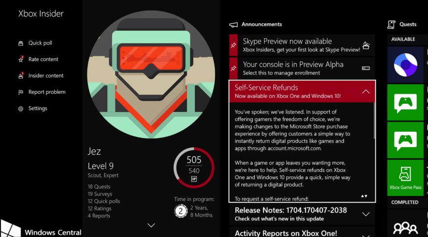Open the Xbox Game Pass quest tile

click(405, 178)
